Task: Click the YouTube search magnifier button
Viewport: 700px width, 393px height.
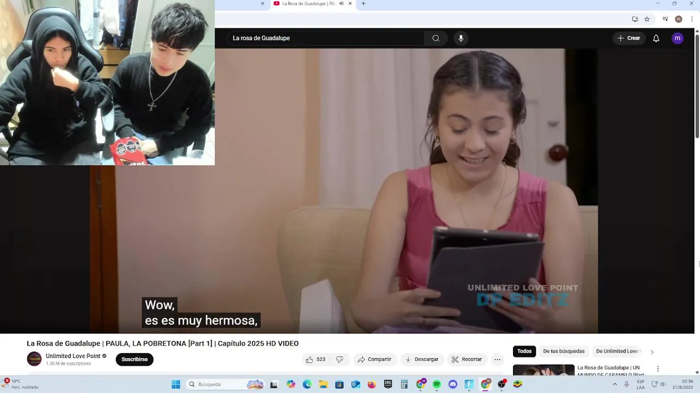Action: pyautogui.click(x=436, y=38)
